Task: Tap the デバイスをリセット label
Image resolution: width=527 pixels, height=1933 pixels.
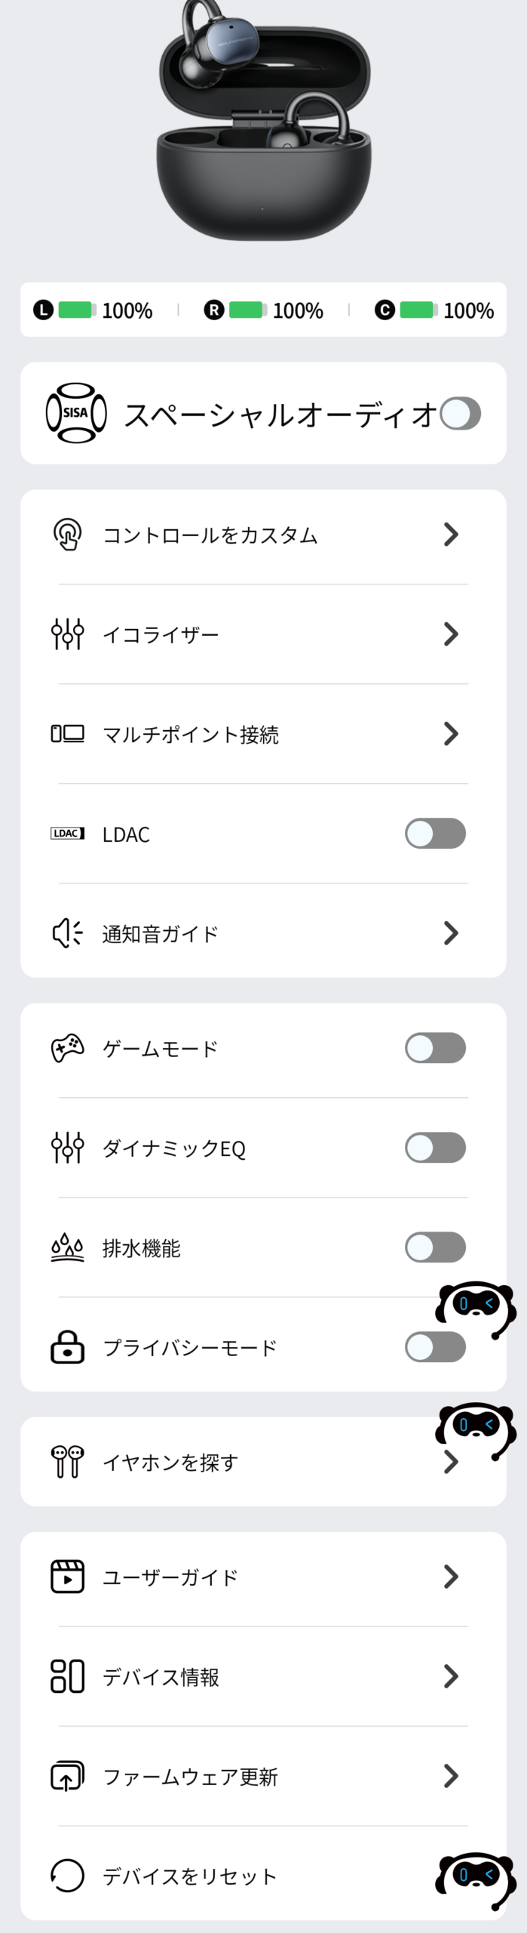Action: pos(189,1876)
